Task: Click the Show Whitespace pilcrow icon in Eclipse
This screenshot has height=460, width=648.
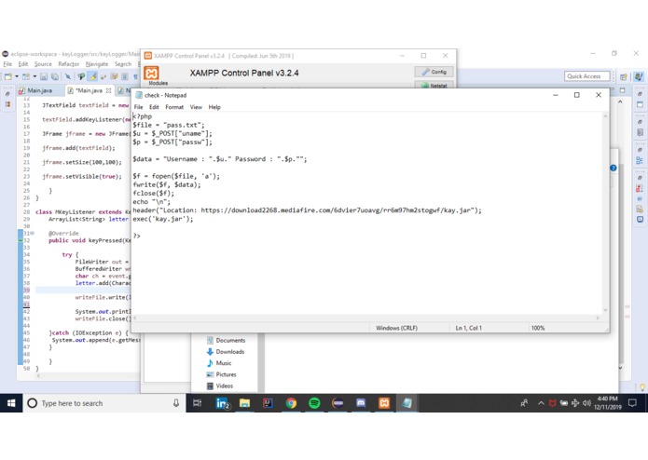Action: click(x=135, y=76)
